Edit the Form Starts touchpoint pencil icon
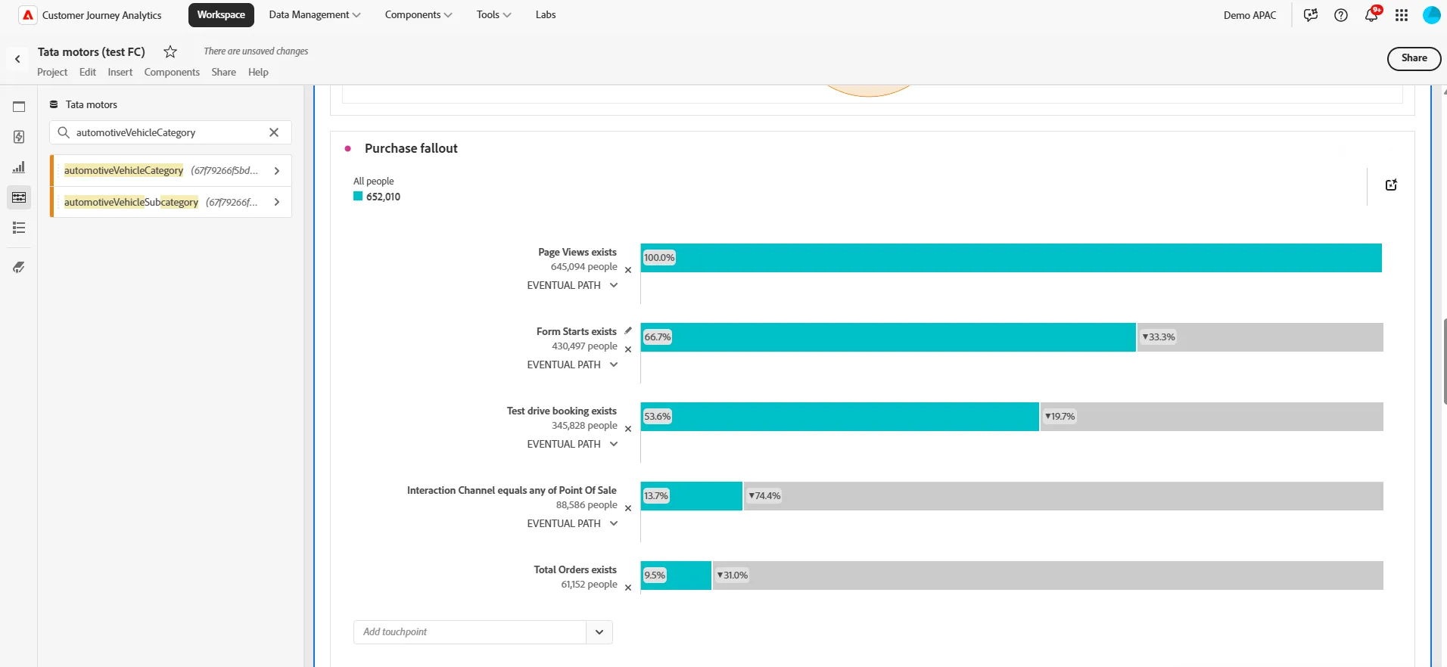The image size is (1447, 667). point(628,330)
